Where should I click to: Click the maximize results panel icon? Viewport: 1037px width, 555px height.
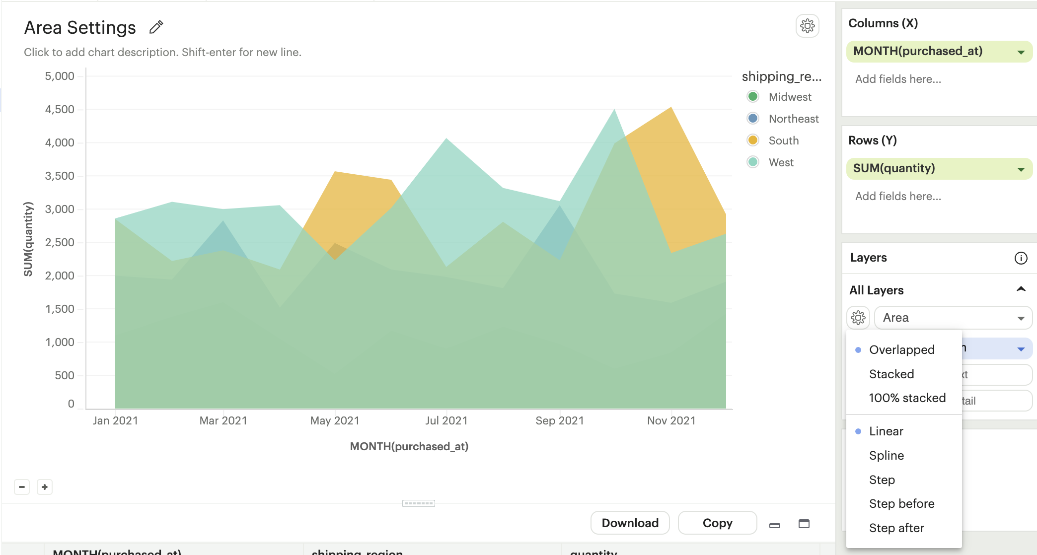click(804, 524)
